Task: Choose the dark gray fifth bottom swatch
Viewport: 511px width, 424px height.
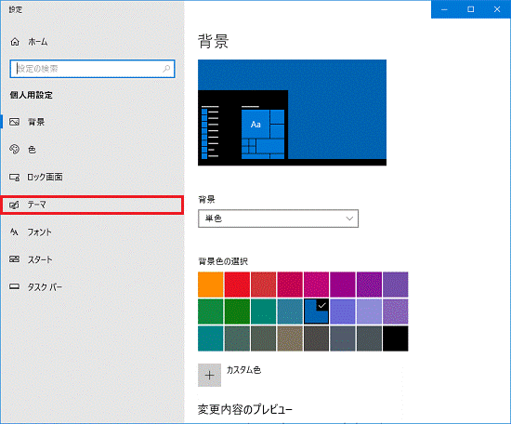Action: (x=316, y=338)
